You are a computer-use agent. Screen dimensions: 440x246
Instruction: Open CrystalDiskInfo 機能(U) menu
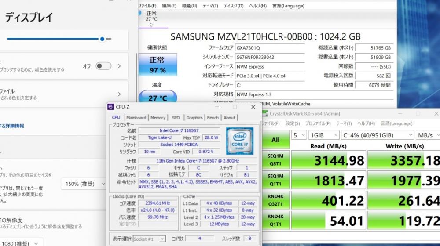click(x=189, y=6)
